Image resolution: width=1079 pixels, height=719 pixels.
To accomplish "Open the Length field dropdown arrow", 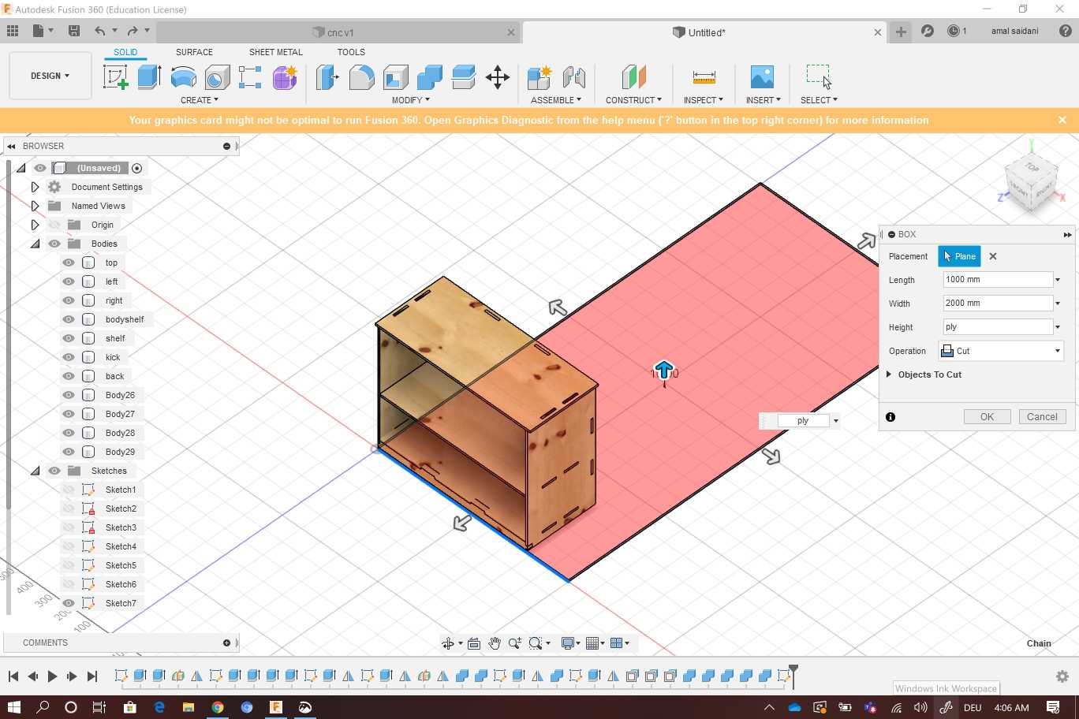I will pos(1058,280).
